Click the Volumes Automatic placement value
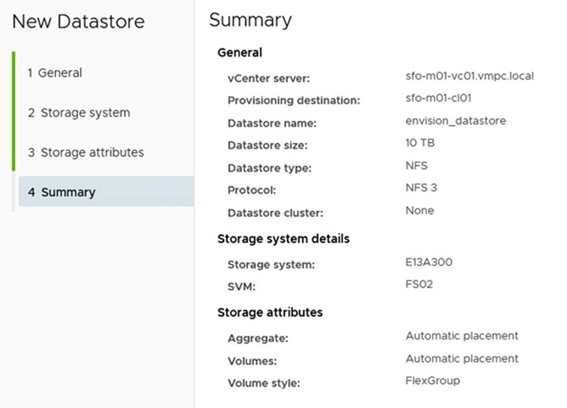567x408 pixels. coord(462,358)
